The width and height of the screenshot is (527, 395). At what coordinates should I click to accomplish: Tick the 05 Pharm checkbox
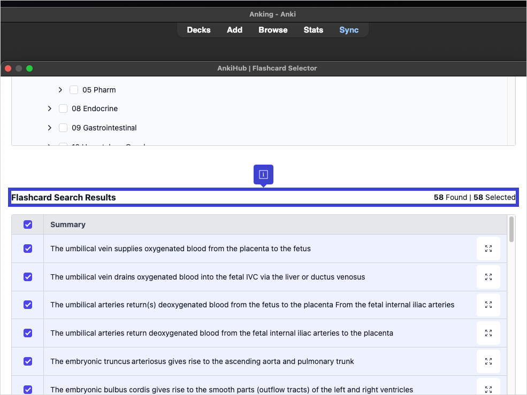[74, 90]
